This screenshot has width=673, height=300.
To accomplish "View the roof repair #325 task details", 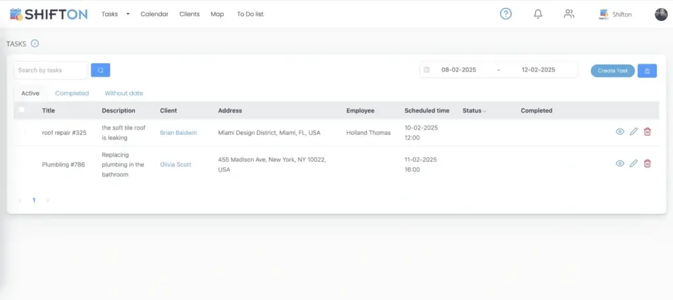I will tap(620, 132).
